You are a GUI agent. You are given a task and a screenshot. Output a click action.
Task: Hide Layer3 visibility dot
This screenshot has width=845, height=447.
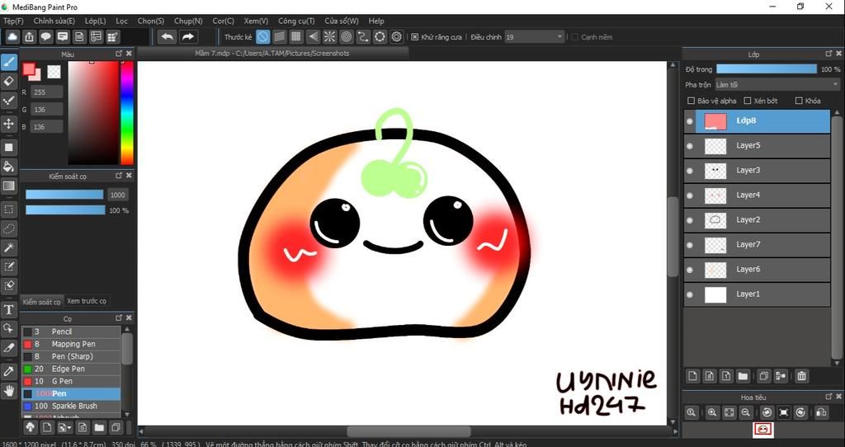tap(690, 171)
